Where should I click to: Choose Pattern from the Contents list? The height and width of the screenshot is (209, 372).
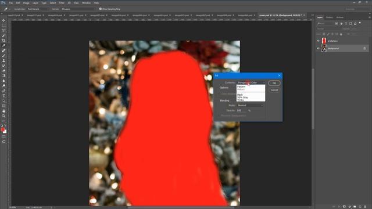pyautogui.click(x=241, y=87)
